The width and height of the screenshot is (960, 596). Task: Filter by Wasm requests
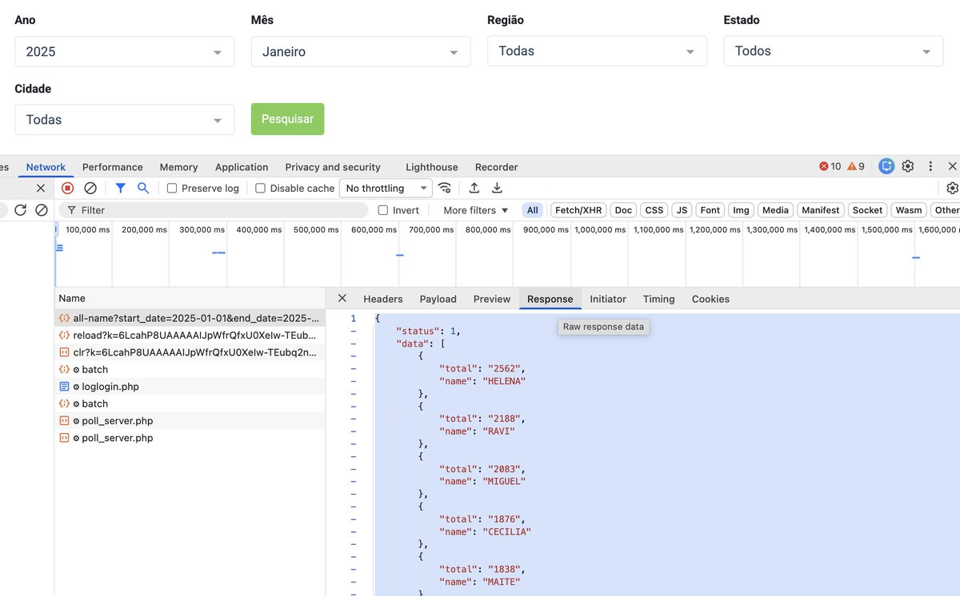tap(909, 210)
